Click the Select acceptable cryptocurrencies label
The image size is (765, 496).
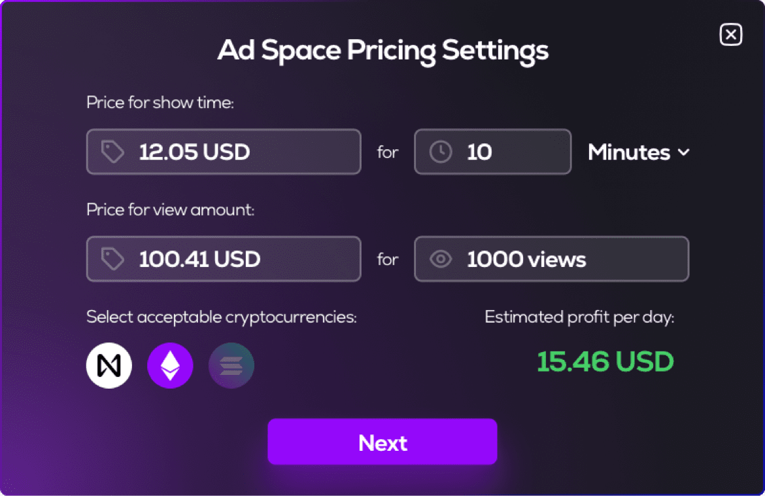coord(221,316)
